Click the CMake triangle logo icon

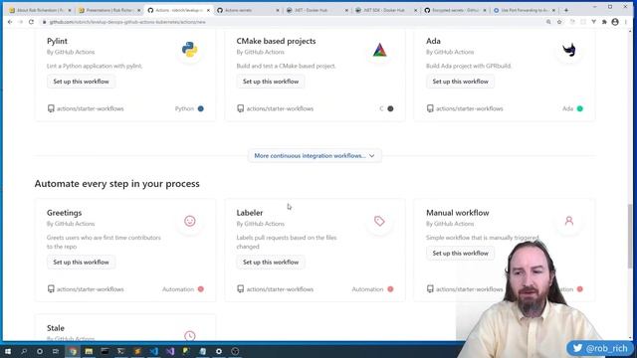[379, 50]
